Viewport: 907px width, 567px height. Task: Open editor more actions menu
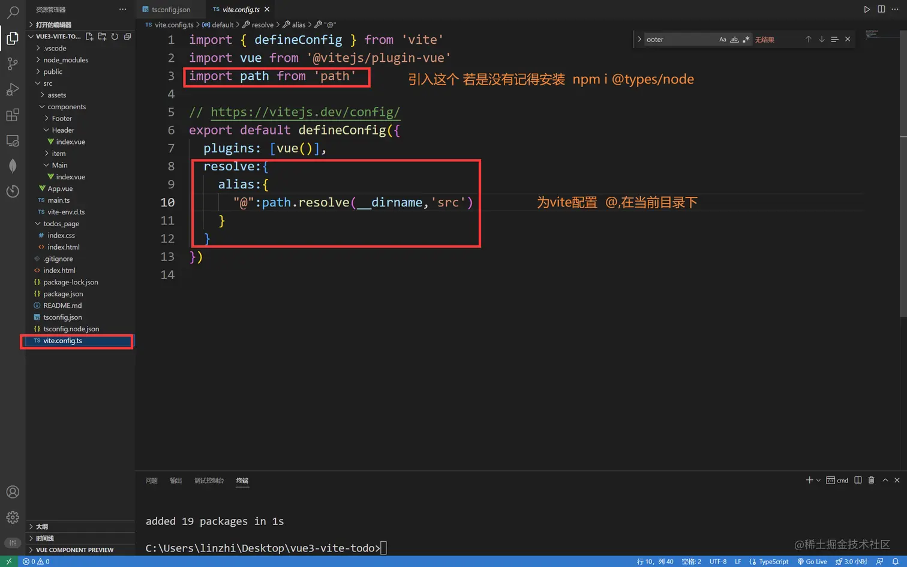pyautogui.click(x=895, y=9)
